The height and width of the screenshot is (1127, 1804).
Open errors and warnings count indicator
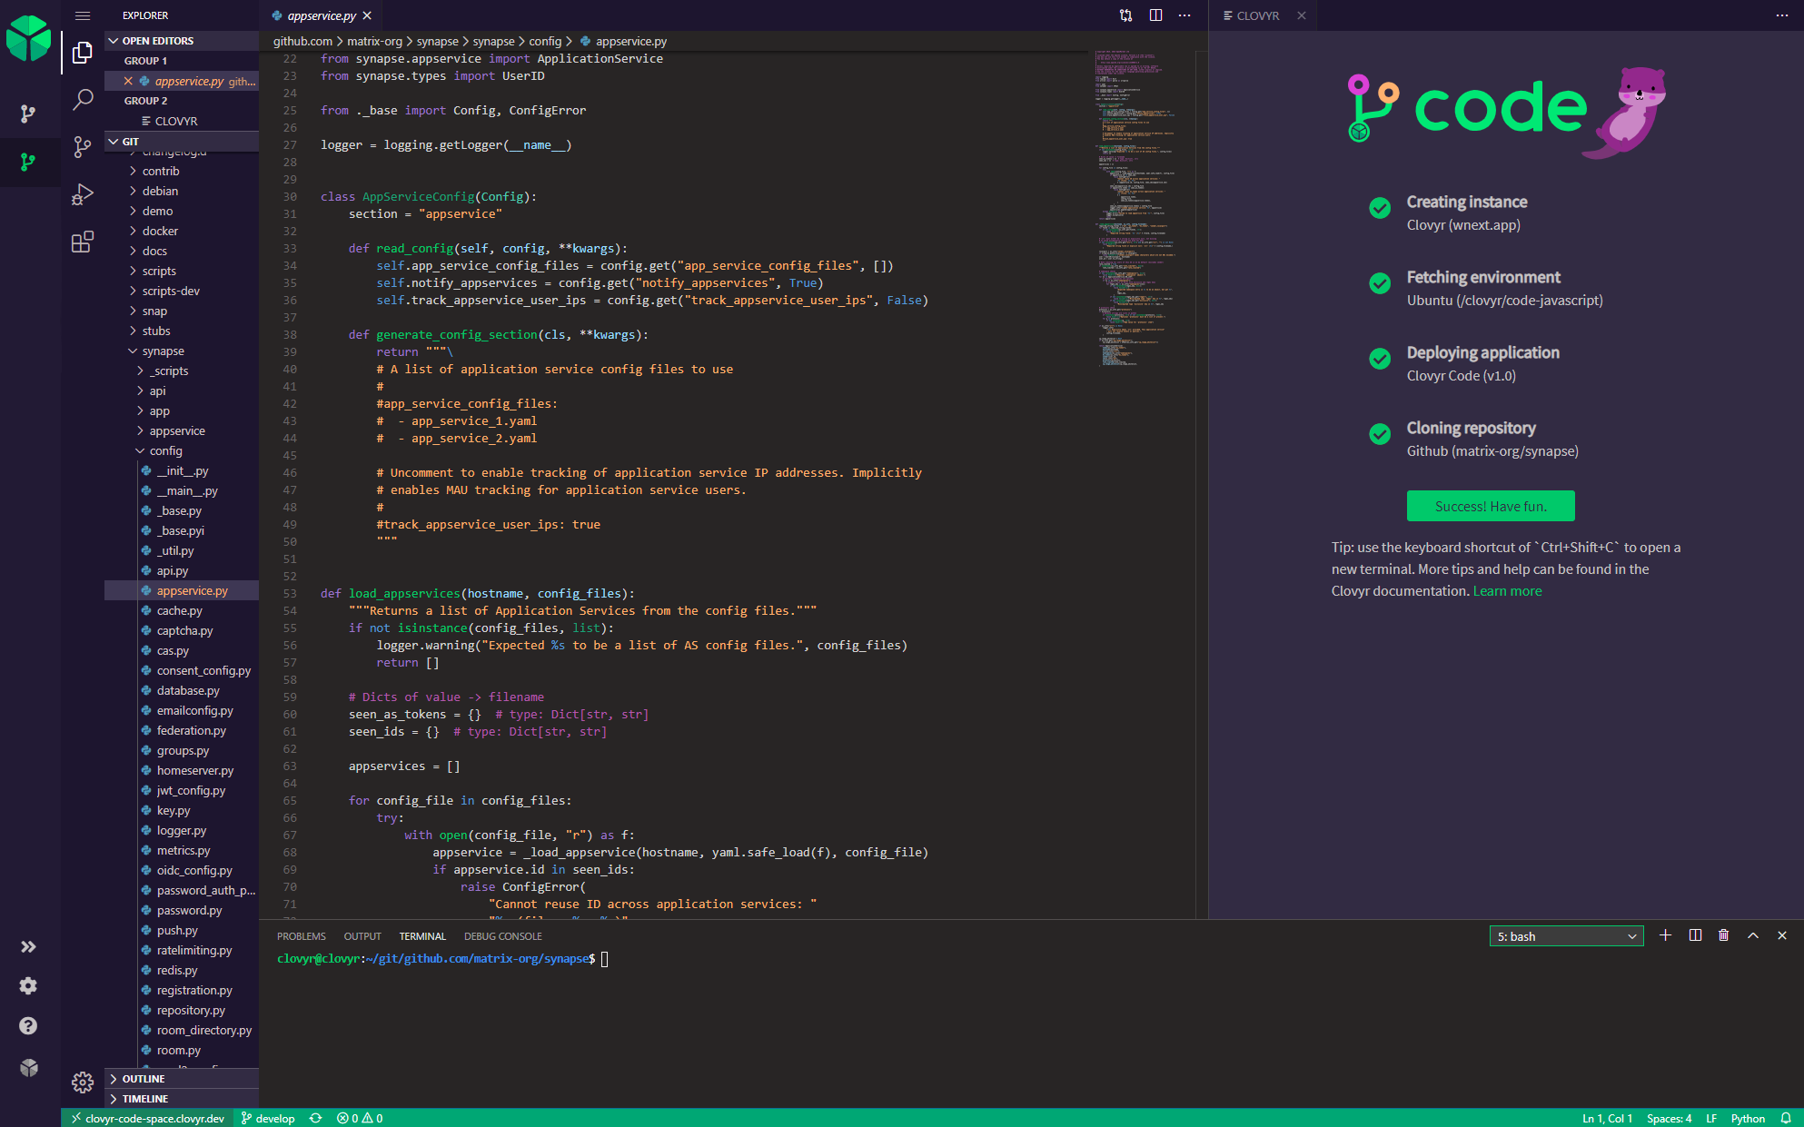[x=360, y=1118]
